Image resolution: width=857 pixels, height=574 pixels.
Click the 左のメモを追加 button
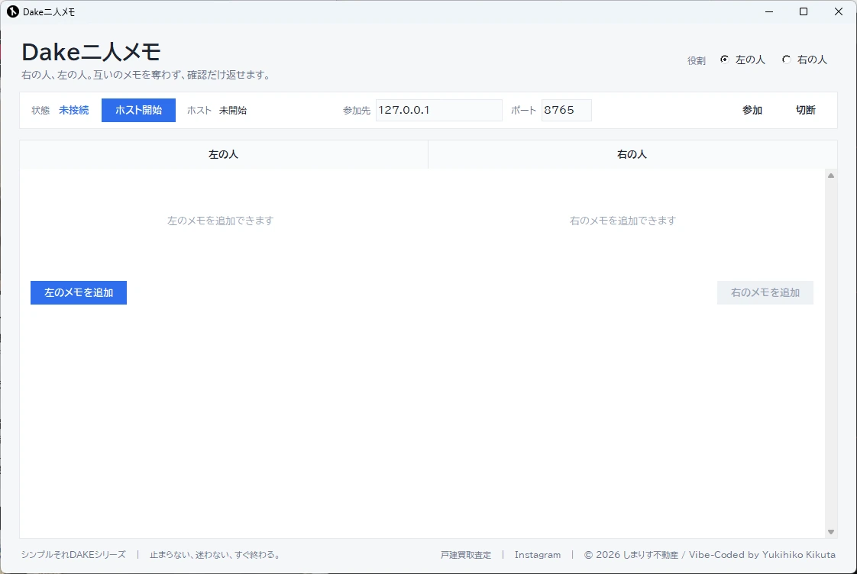click(x=79, y=293)
